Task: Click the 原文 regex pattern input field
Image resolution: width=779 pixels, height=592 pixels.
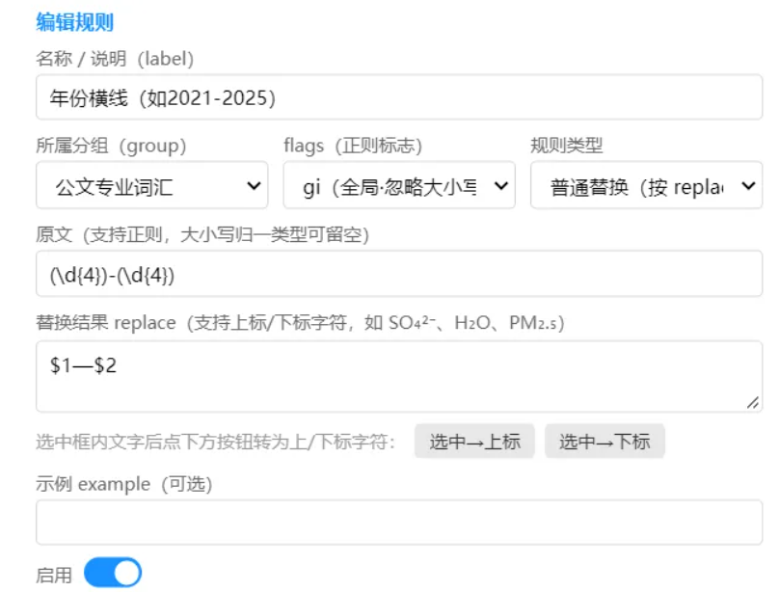Action: click(x=399, y=274)
